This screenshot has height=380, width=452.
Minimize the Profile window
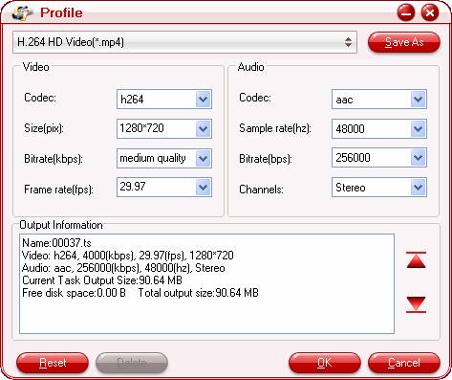click(x=406, y=12)
